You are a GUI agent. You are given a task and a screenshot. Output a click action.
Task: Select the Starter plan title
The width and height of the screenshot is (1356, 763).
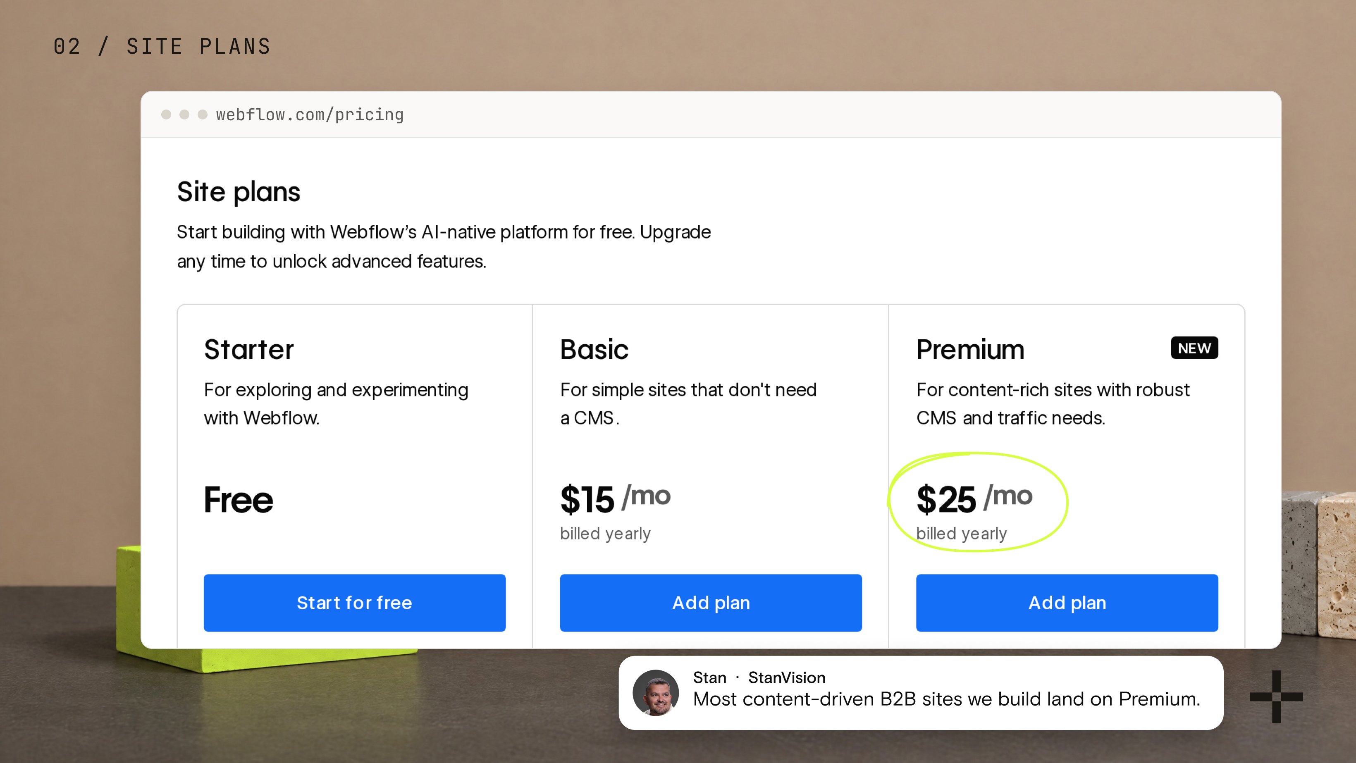tap(248, 349)
